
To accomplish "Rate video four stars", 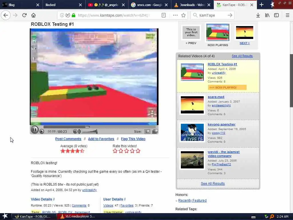I will [x=132, y=151].
